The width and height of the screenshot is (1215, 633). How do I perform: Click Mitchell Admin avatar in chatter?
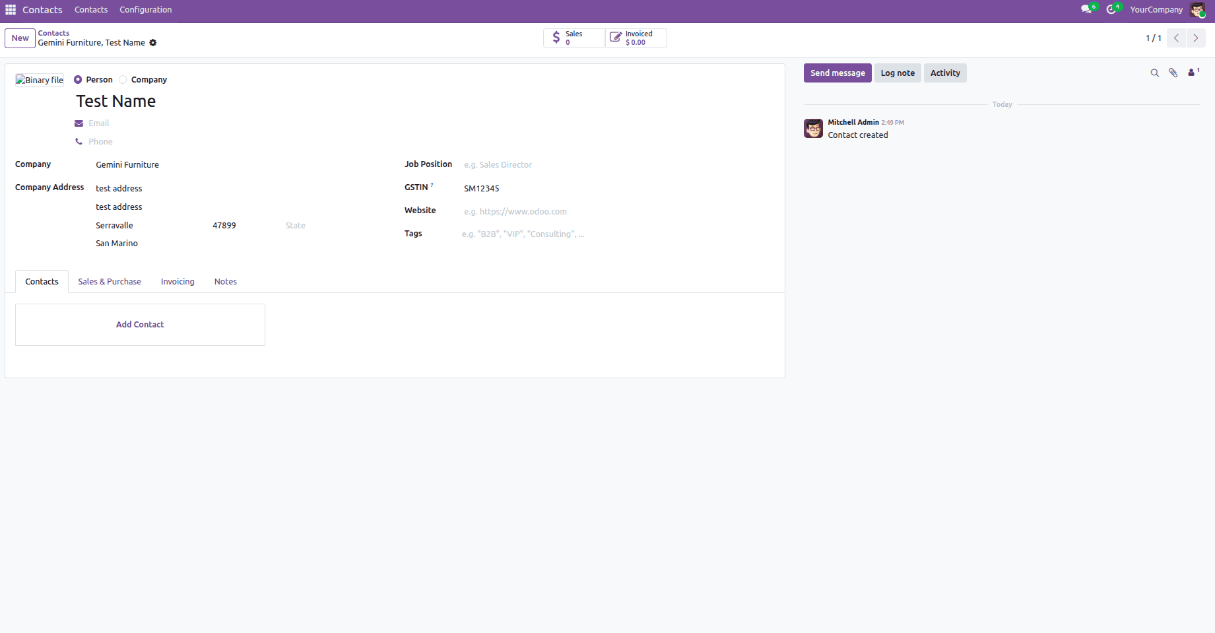coord(813,129)
